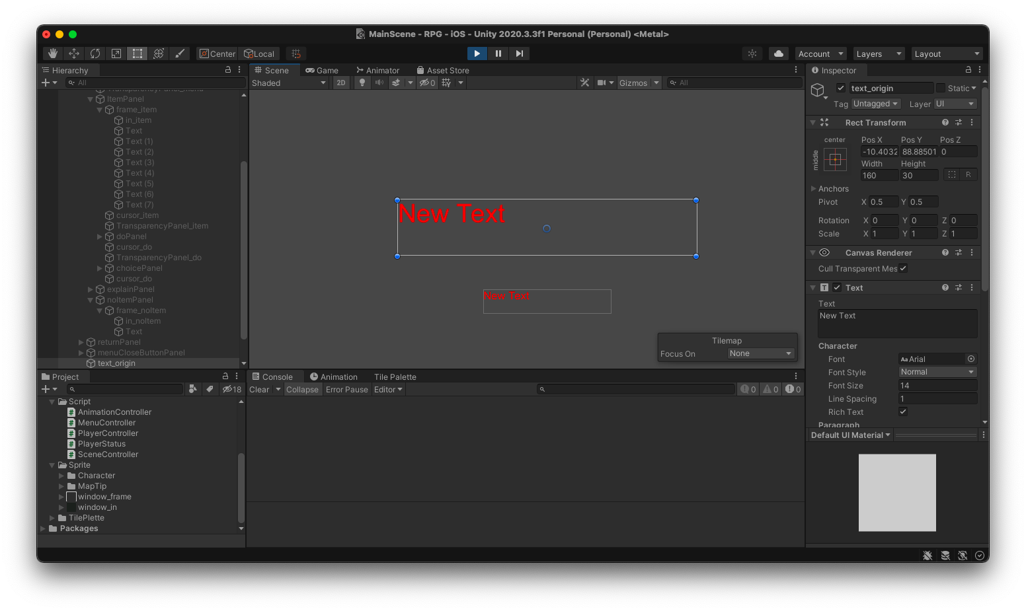Enable the Rich Text checkbox
Screen dimensions: 1026x611
(903, 412)
